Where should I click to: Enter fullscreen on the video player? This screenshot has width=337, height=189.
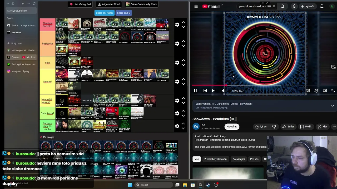coord(333,91)
